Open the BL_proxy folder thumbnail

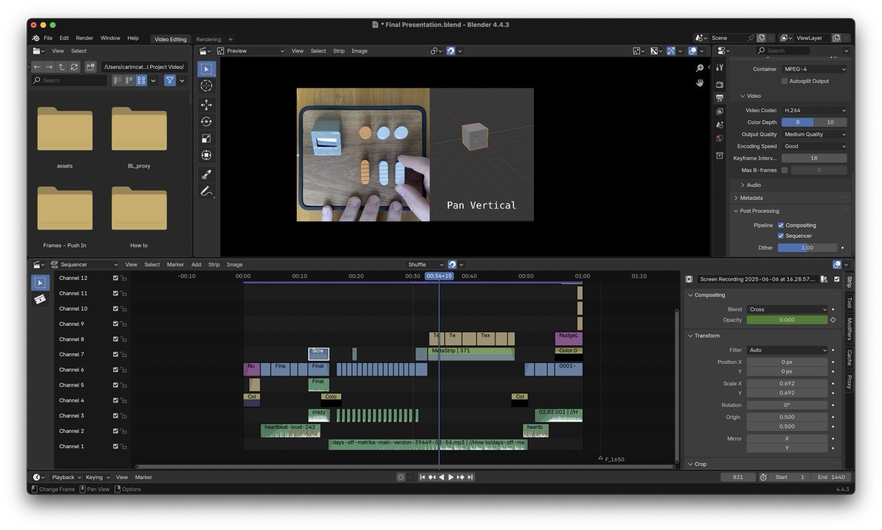pos(139,129)
